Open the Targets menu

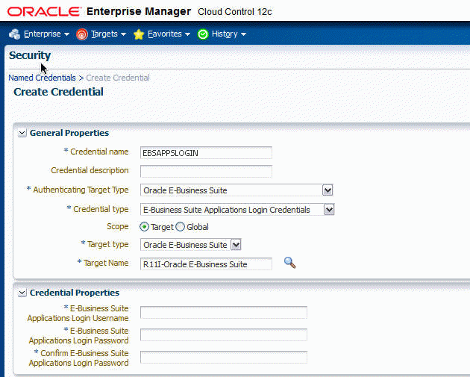click(108, 34)
